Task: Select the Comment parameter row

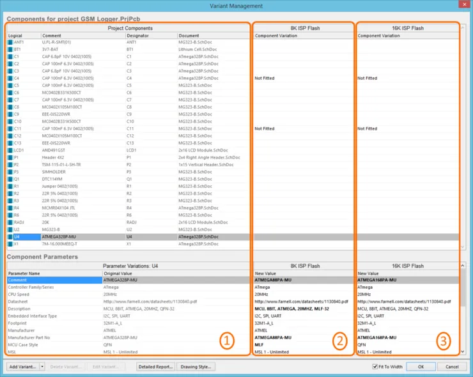Action: tap(54, 280)
